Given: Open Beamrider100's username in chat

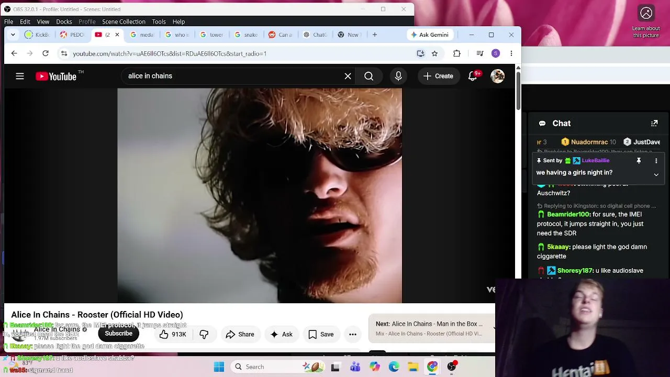Looking at the screenshot, I should point(568,214).
